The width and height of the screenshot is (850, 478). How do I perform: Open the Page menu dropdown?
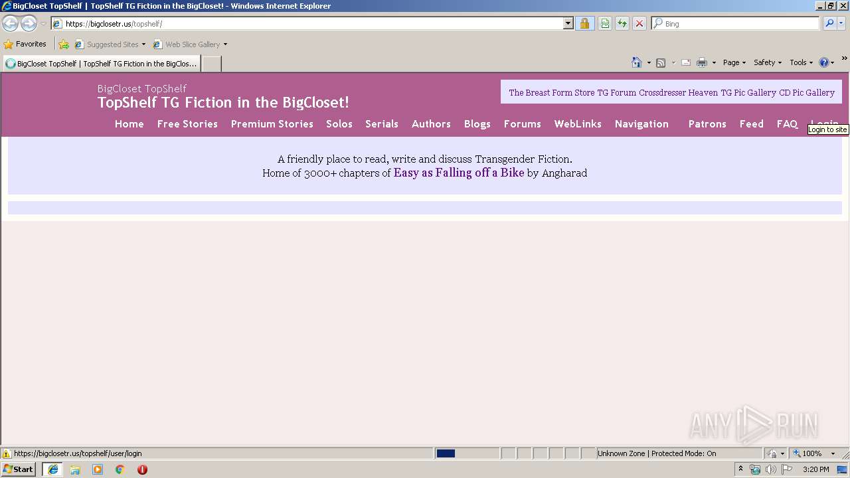tap(734, 62)
